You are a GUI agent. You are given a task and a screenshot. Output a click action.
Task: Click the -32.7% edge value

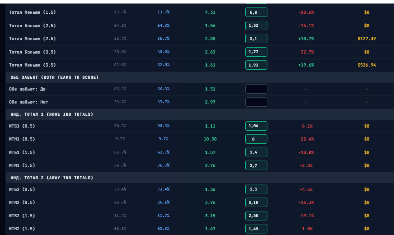[x=306, y=52]
